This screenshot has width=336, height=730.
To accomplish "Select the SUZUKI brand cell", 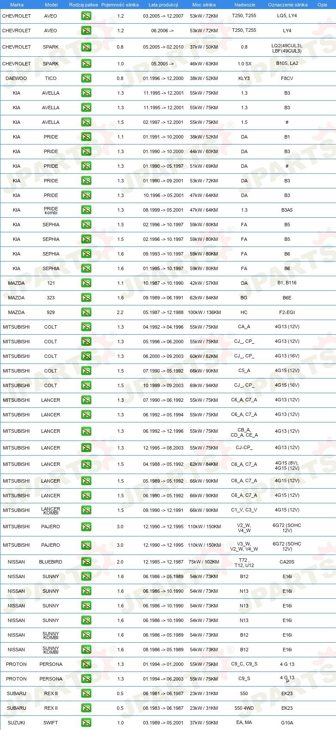I will click(16, 723).
